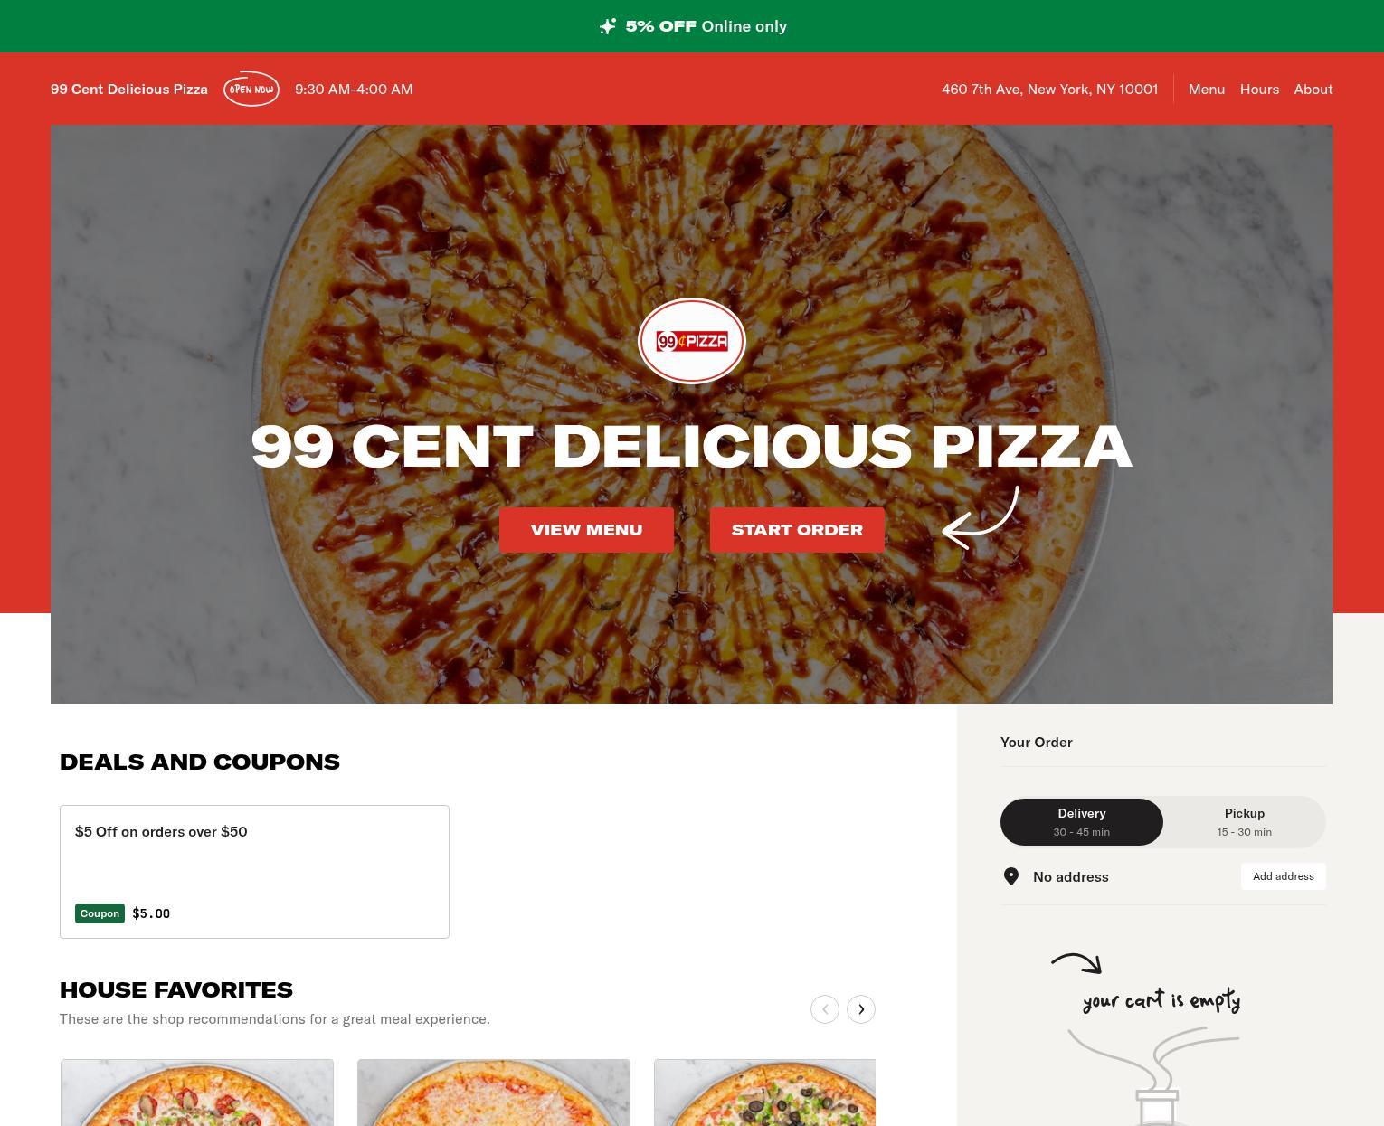Viewport: 1384px width, 1126px height.
Task: Open the Hours navigation link
Action: (x=1259, y=89)
